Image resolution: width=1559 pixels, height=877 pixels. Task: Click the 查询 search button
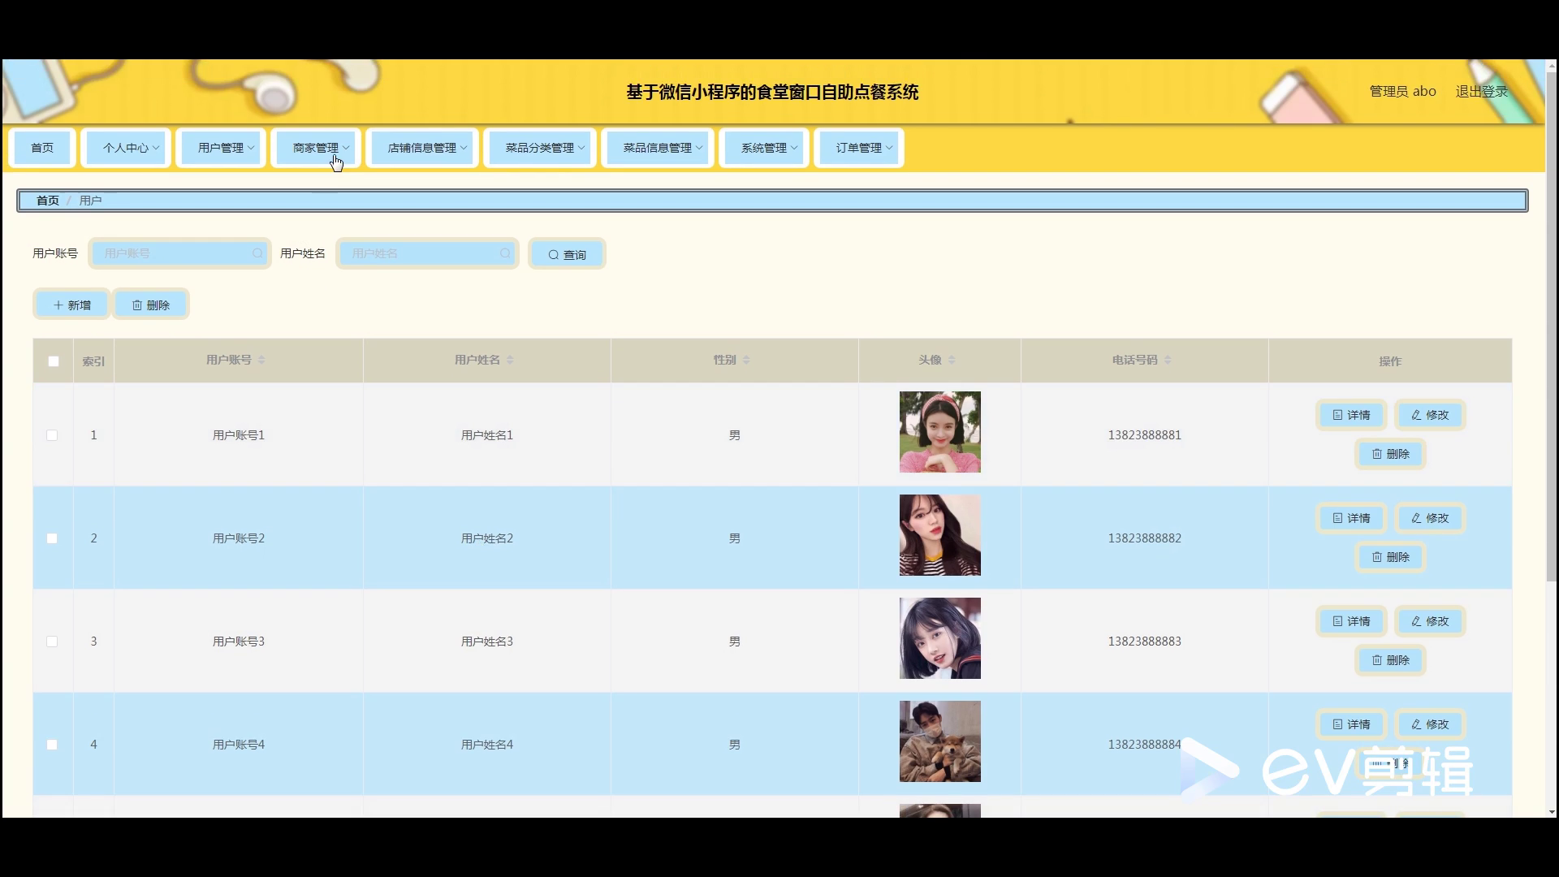pos(567,254)
